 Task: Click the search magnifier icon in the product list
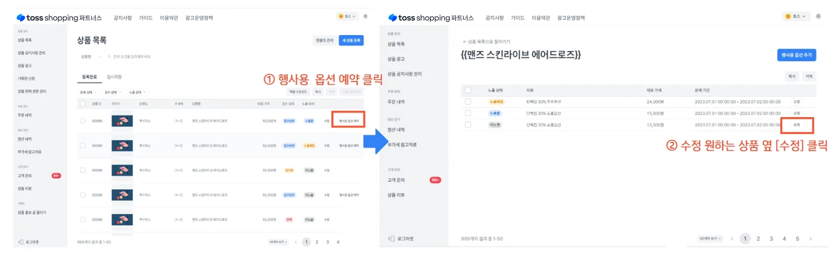pos(109,57)
